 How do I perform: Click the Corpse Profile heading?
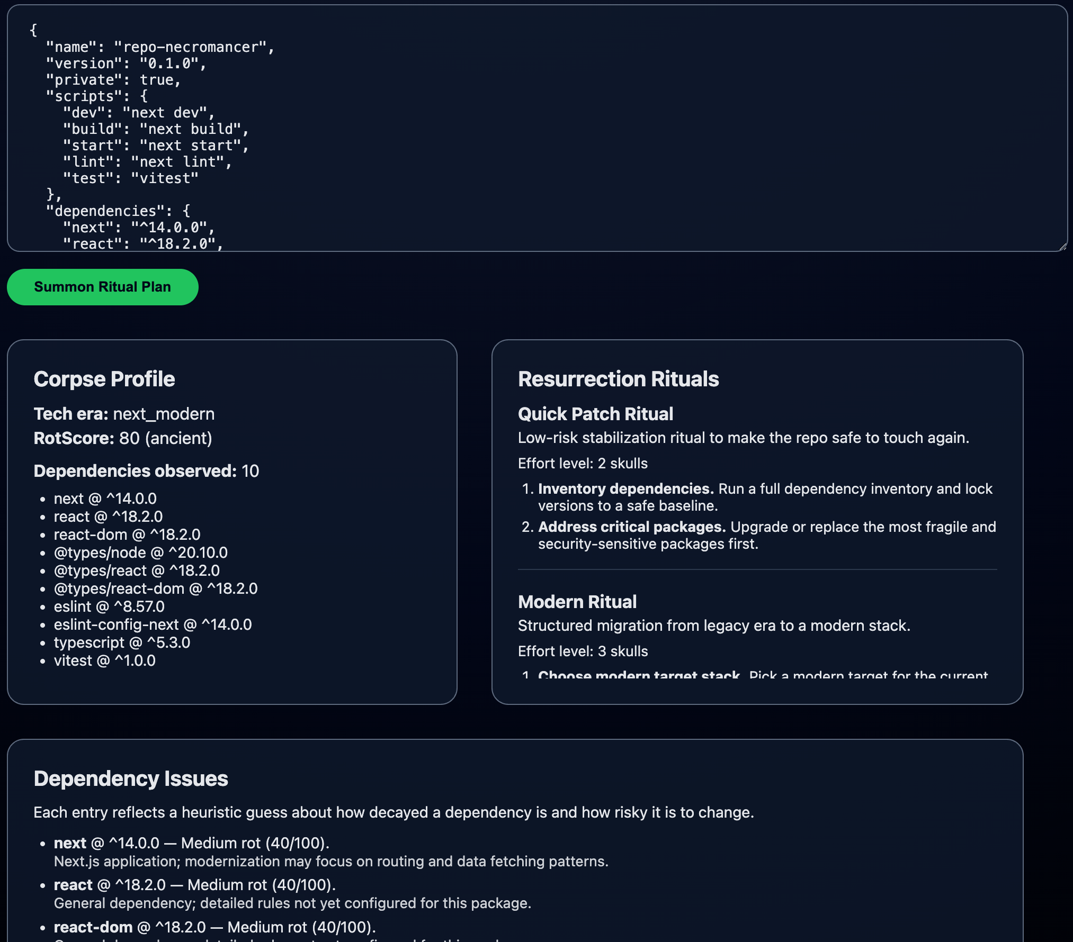[104, 379]
